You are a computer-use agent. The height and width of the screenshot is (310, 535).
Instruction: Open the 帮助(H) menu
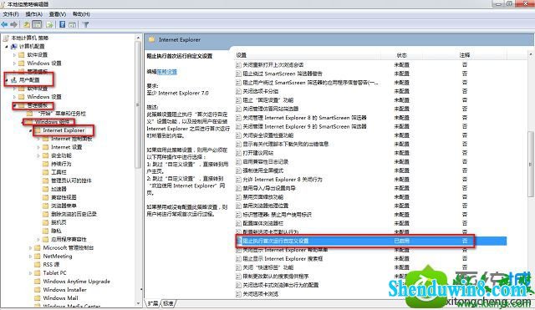pos(81,14)
